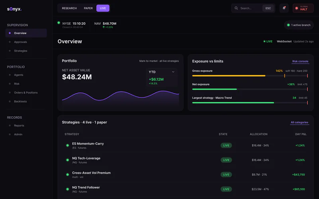This screenshot has width=319, height=199.
Task: Click the Net exposure bar
Action: [x=250, y=89]
